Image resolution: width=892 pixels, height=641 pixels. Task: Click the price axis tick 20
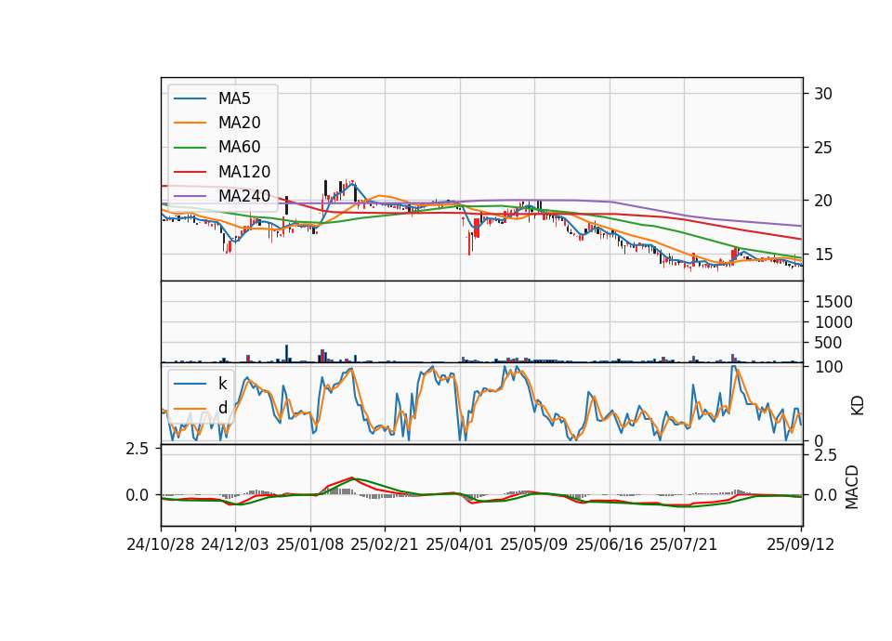tap(822, 201)
